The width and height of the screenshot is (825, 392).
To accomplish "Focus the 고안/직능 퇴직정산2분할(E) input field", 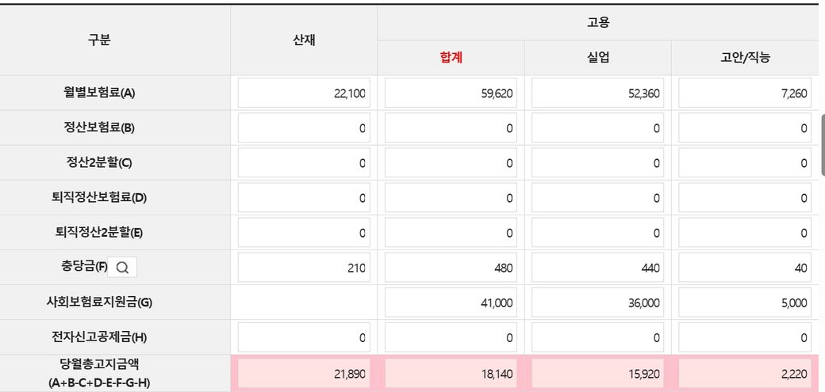I will [744, 233].
